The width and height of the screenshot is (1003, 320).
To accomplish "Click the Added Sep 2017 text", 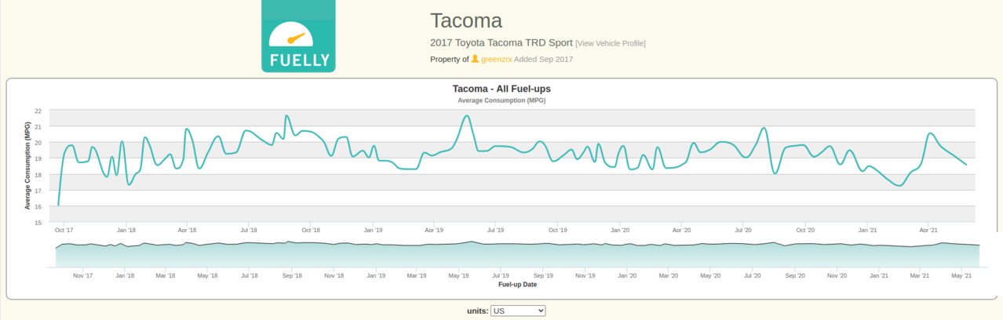I will pyautogui.click(x=544, y=60).
